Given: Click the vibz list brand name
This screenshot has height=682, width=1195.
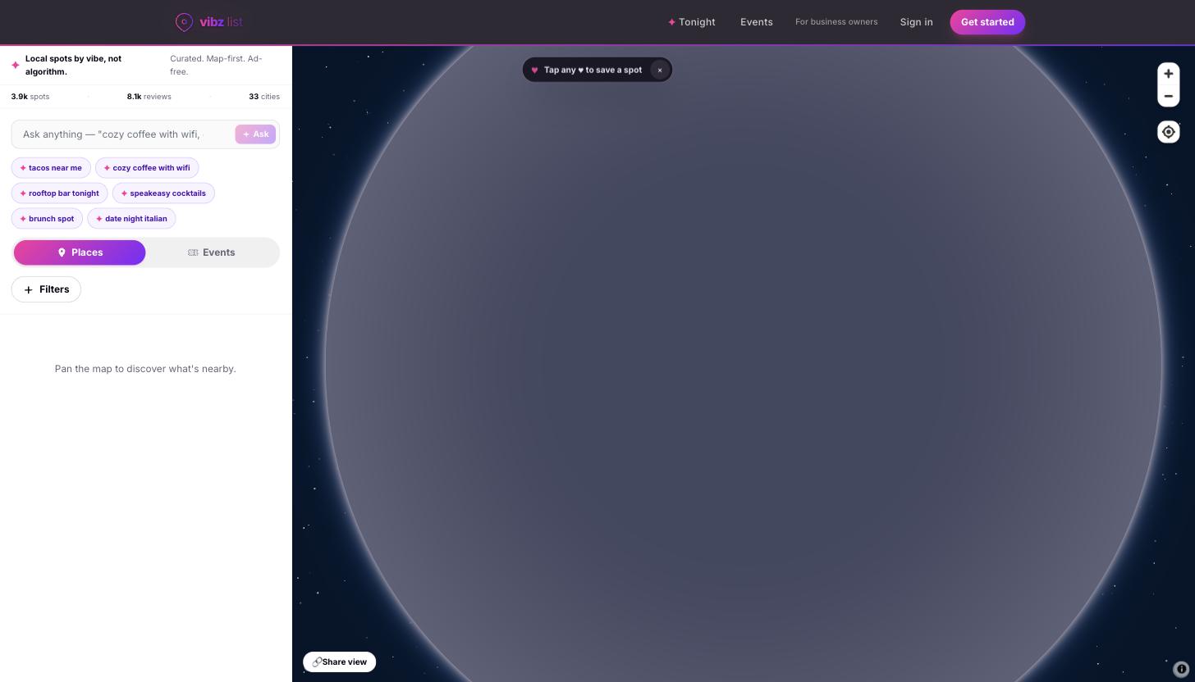Looking at the screenshot, I should [221, 22].
